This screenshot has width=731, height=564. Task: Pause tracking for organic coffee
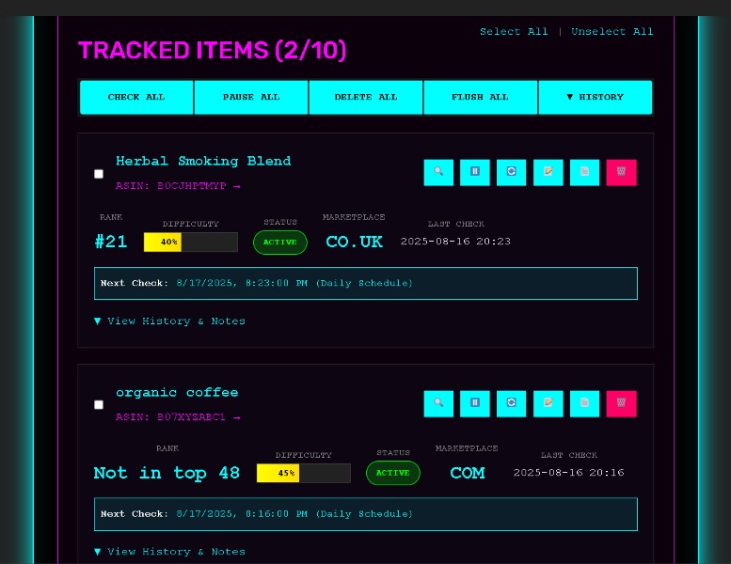tap(474, 403)
